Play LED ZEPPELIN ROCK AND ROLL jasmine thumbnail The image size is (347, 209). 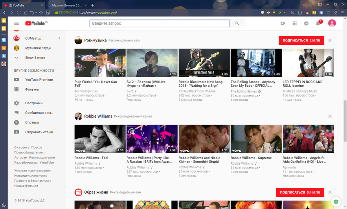(x=308, y=63)
